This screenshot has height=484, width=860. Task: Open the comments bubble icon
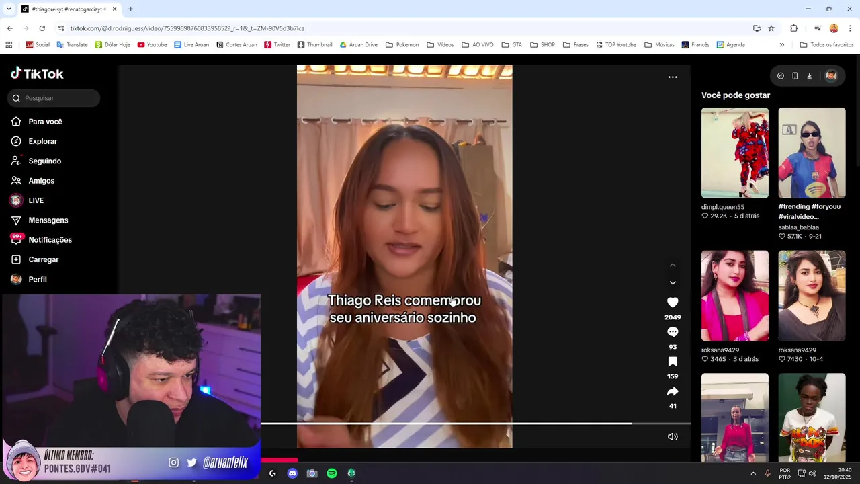click(673, 332)
